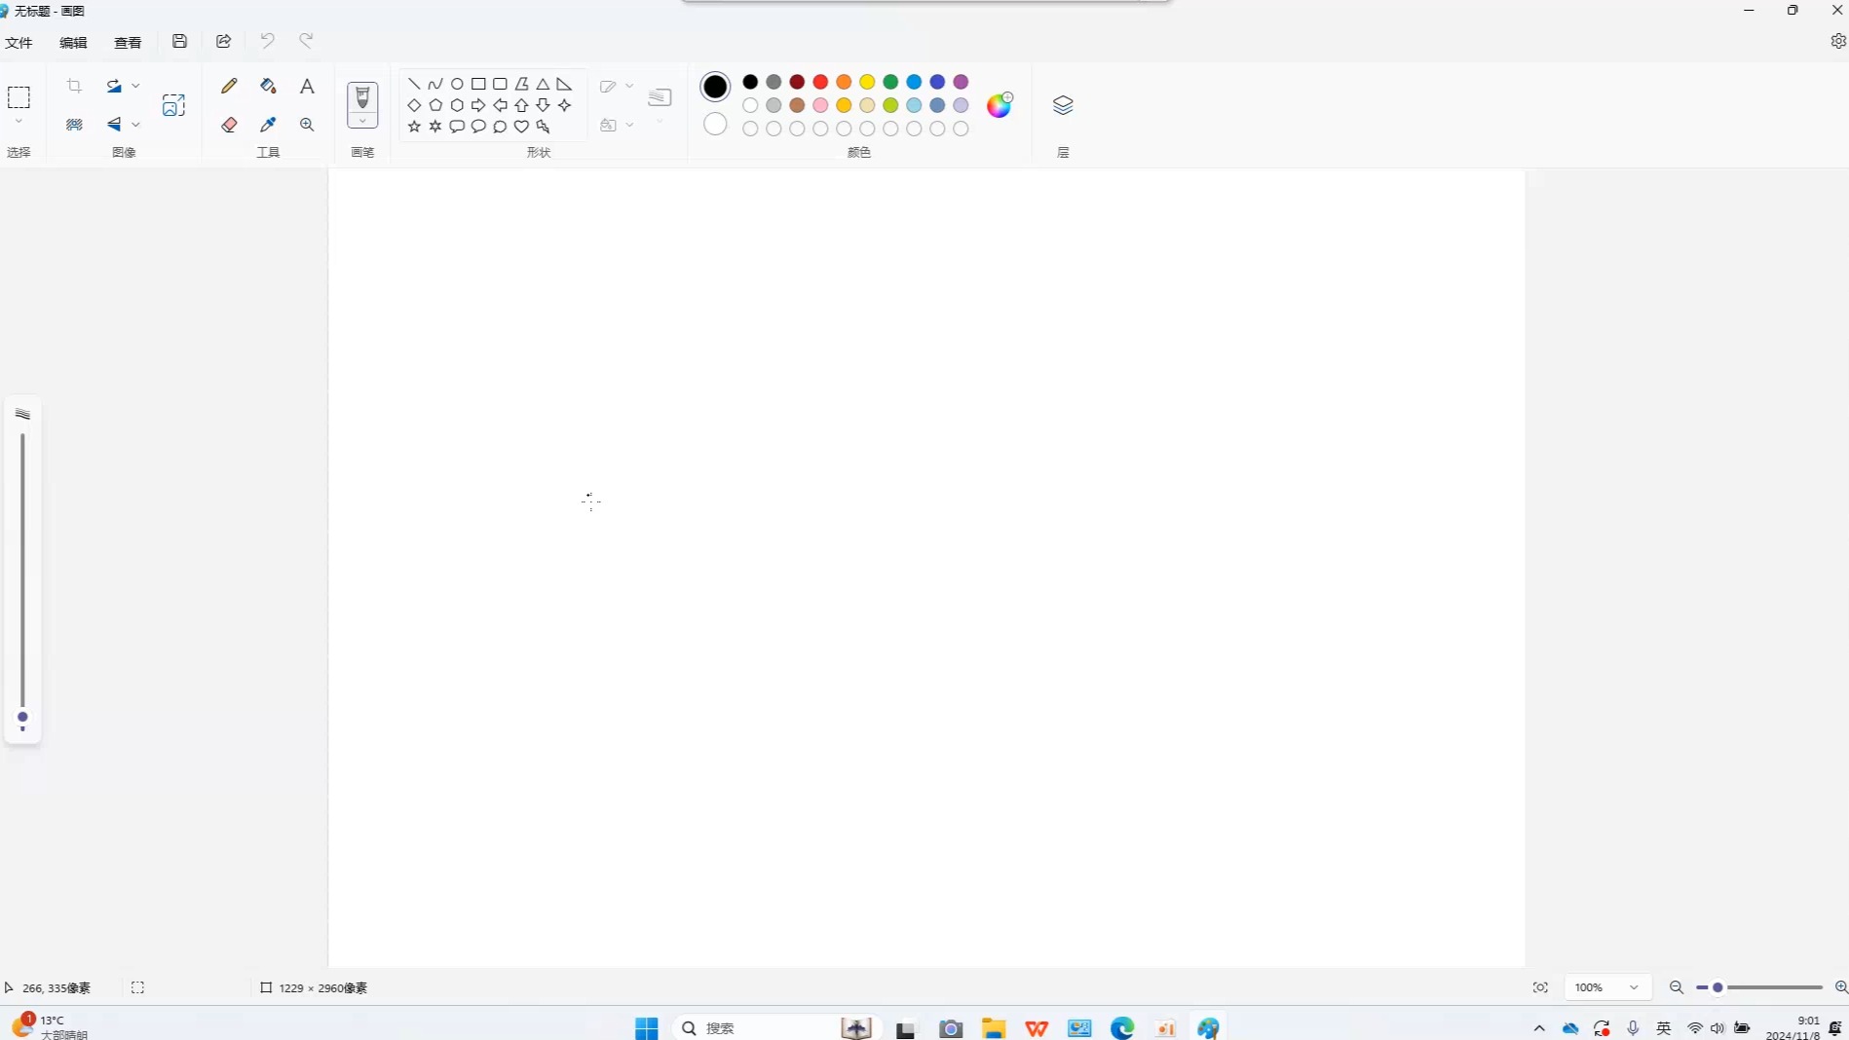The width and height of the screenshot is (1849, 1040).
Task: Open the 编辑 menu
Action: (x=73, y=43)
